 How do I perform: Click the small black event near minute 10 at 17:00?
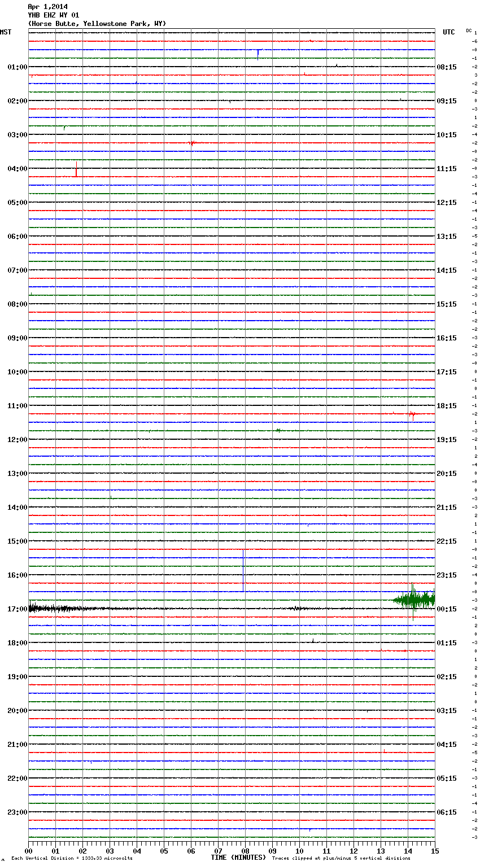(x=296, y=609)
